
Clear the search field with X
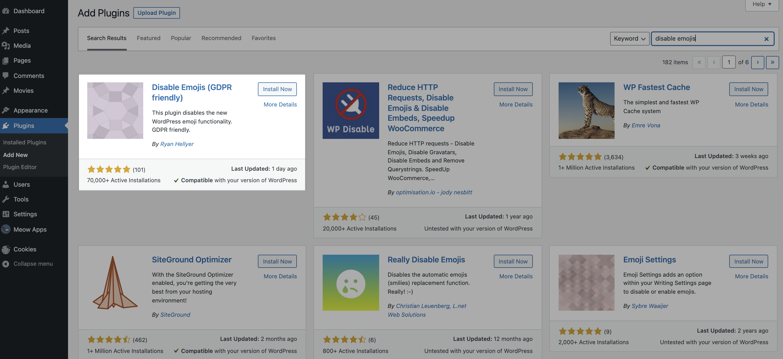(x=766, y=39)
